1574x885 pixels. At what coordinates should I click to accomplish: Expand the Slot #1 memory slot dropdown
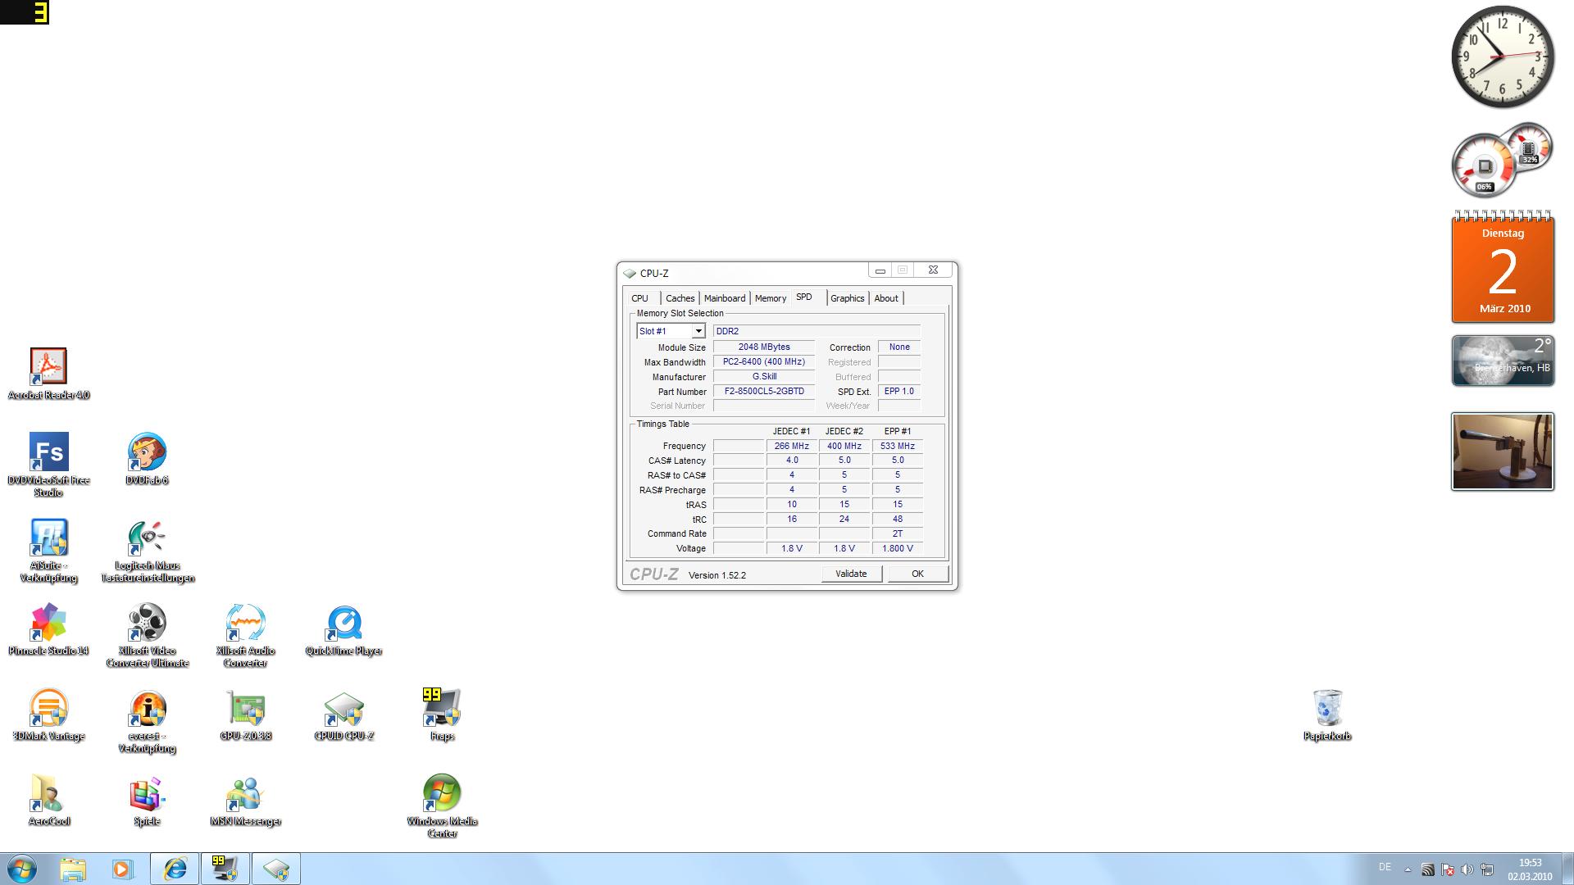[x=698, y=331]
